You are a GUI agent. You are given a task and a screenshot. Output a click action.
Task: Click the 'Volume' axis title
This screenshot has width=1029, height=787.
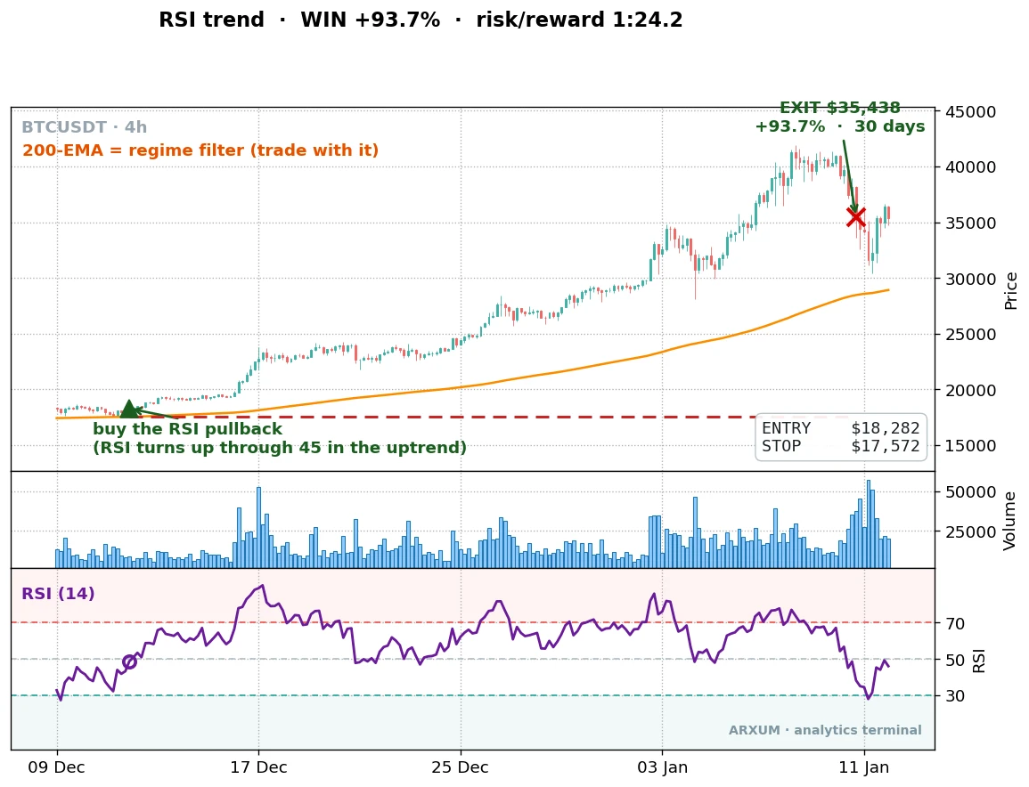point(1010,521)
